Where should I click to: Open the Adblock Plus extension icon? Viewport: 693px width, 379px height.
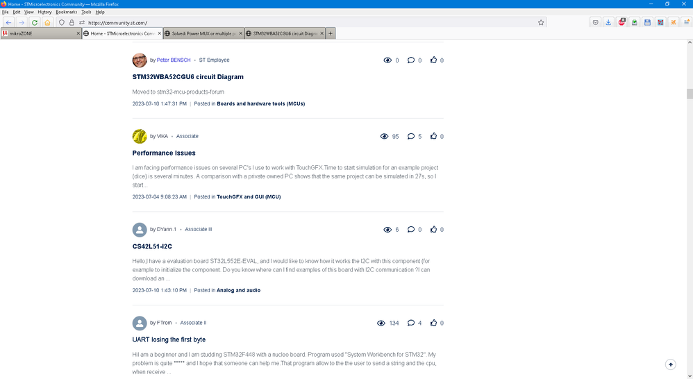(621, 22)
